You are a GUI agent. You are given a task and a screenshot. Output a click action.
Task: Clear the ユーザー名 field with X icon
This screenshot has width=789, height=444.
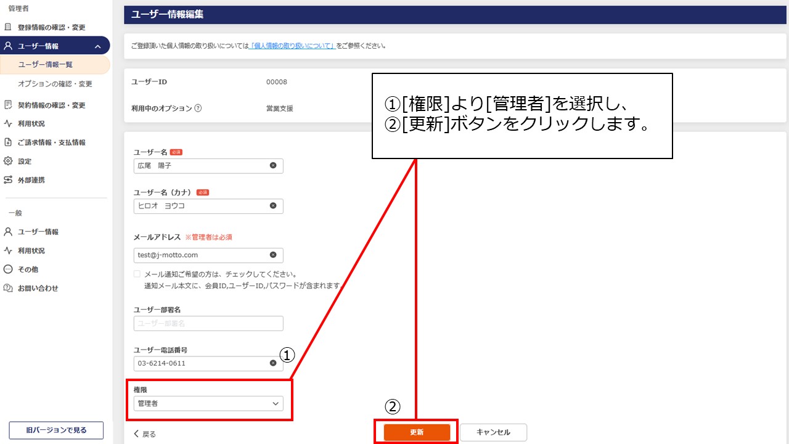273,165
